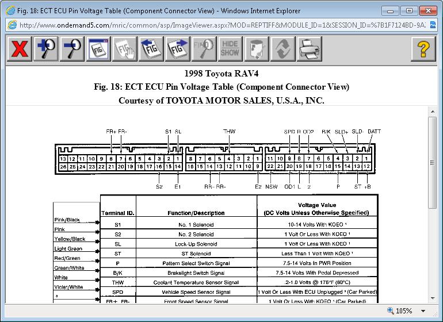
Task: Click the 'E1' connector pin label
Action: point(177,187)
